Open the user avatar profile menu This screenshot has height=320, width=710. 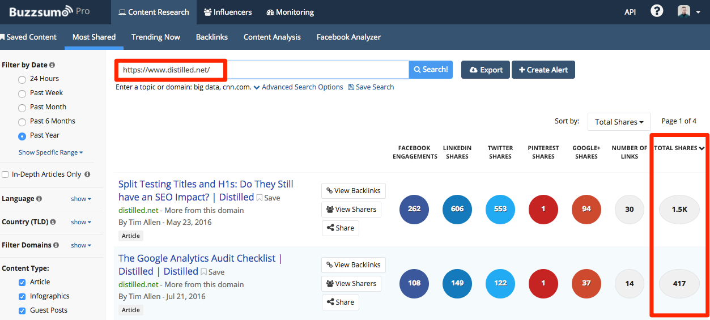point(689,11)
